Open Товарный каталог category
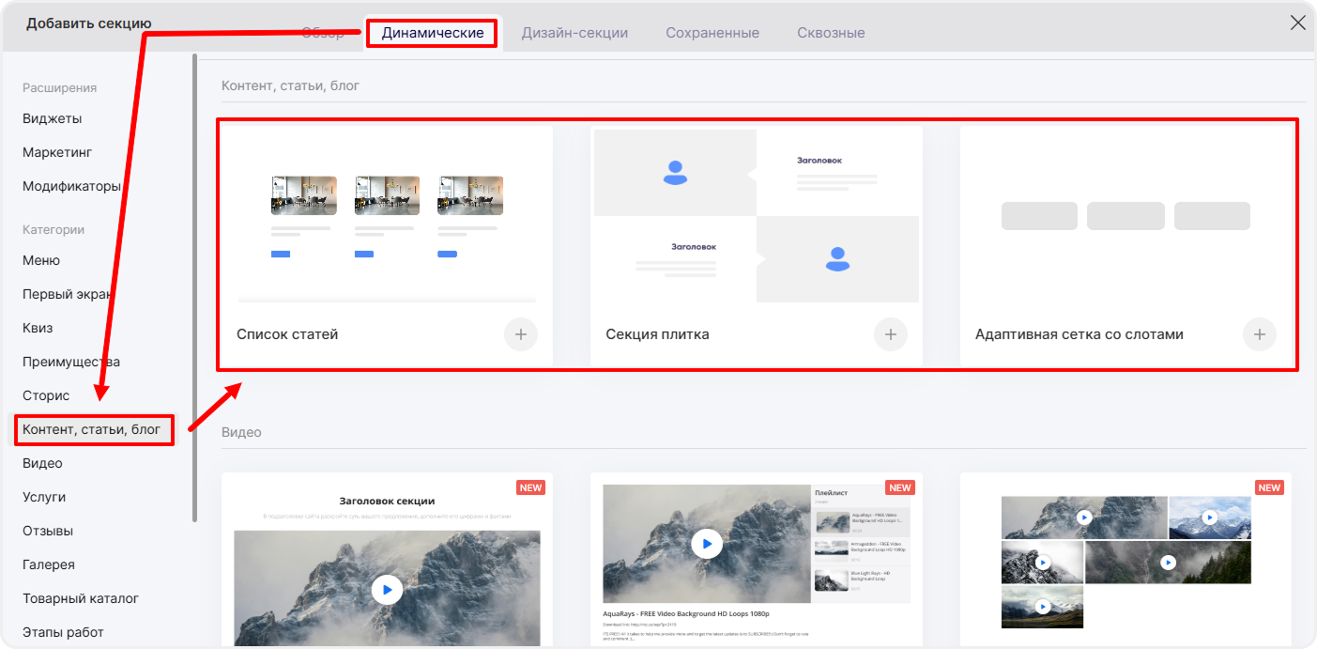Screen dimensions: 1317x649 81,598
